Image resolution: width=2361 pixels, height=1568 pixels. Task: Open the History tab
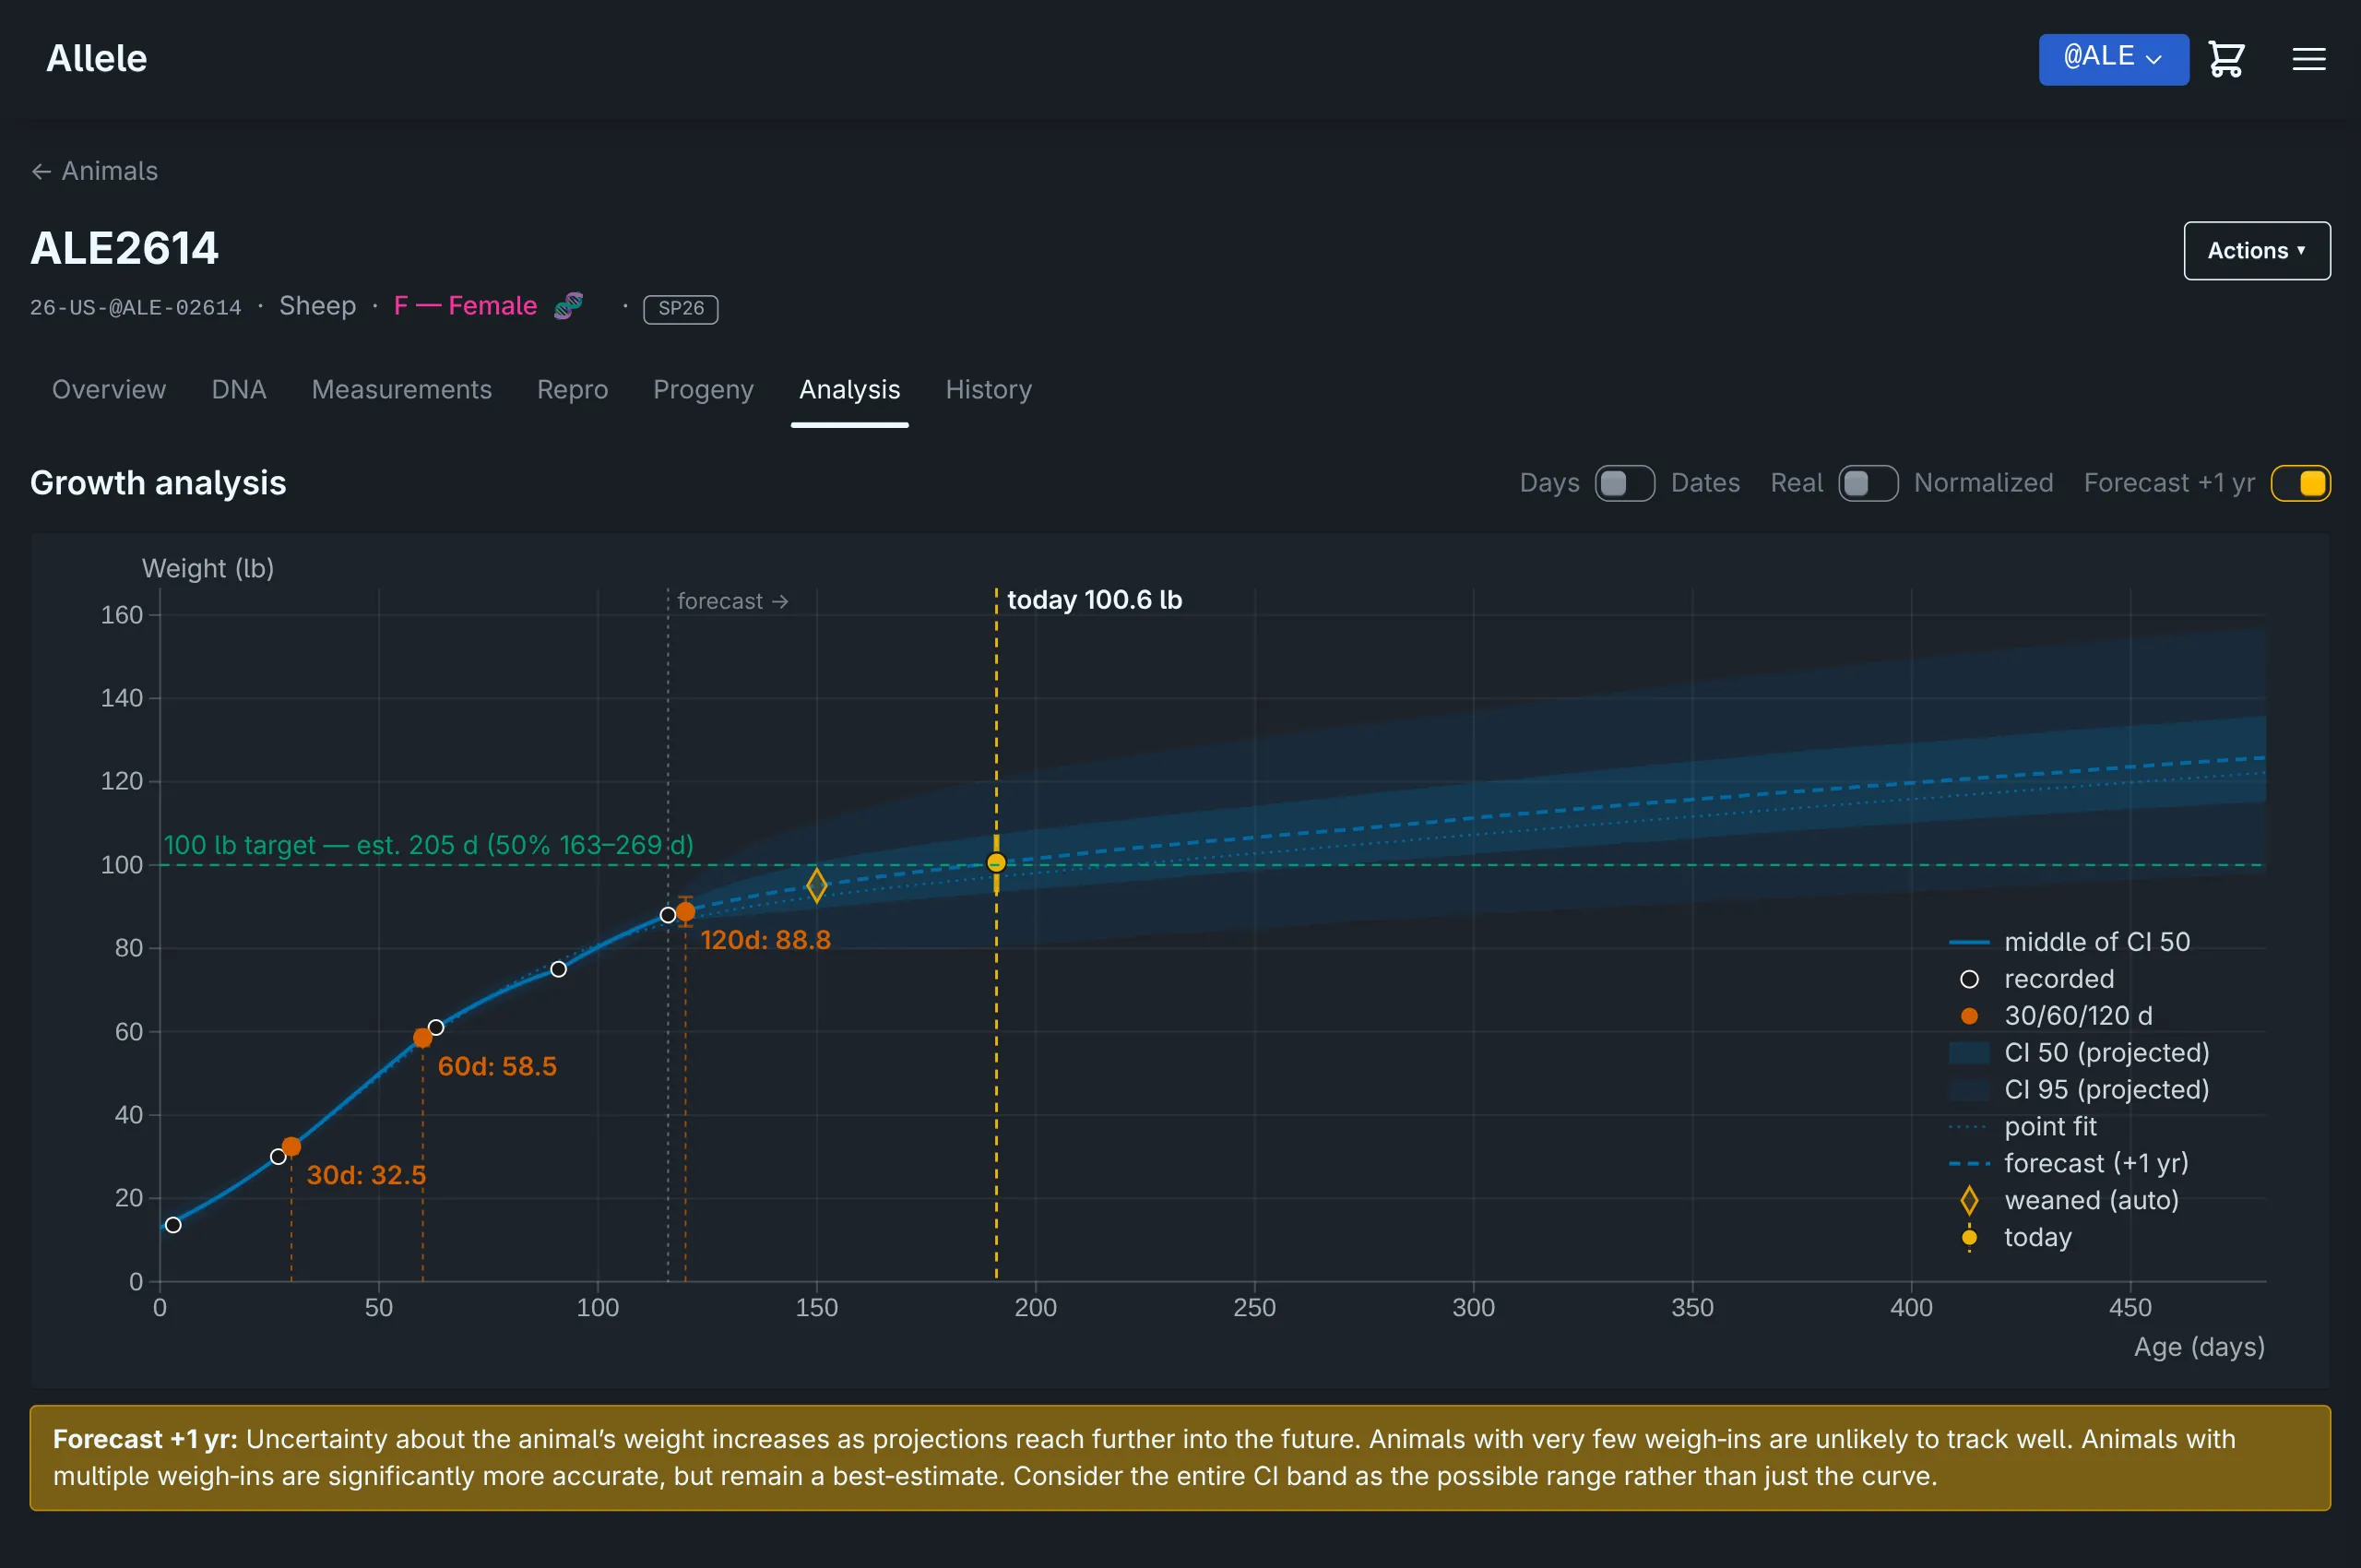pos(988,389)
